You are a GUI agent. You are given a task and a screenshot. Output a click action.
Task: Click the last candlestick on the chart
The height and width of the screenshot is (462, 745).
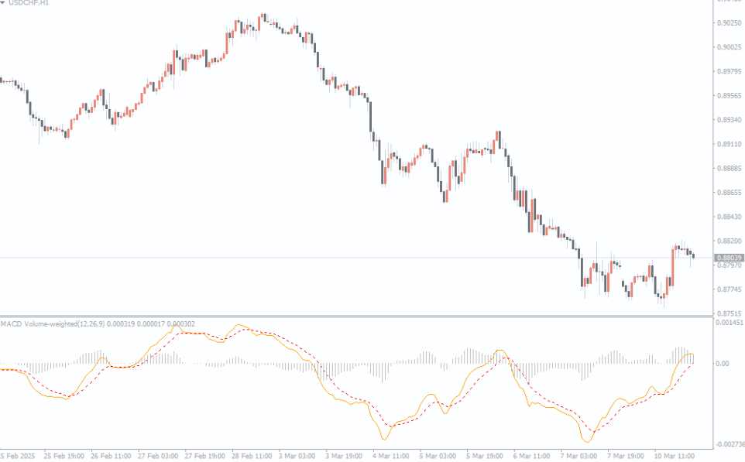693,255
